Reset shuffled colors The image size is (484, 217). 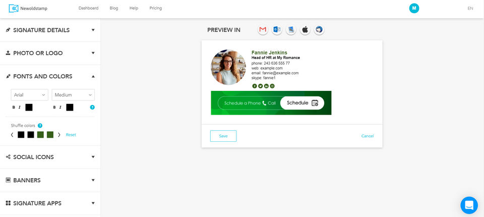[x=71, y=135]
